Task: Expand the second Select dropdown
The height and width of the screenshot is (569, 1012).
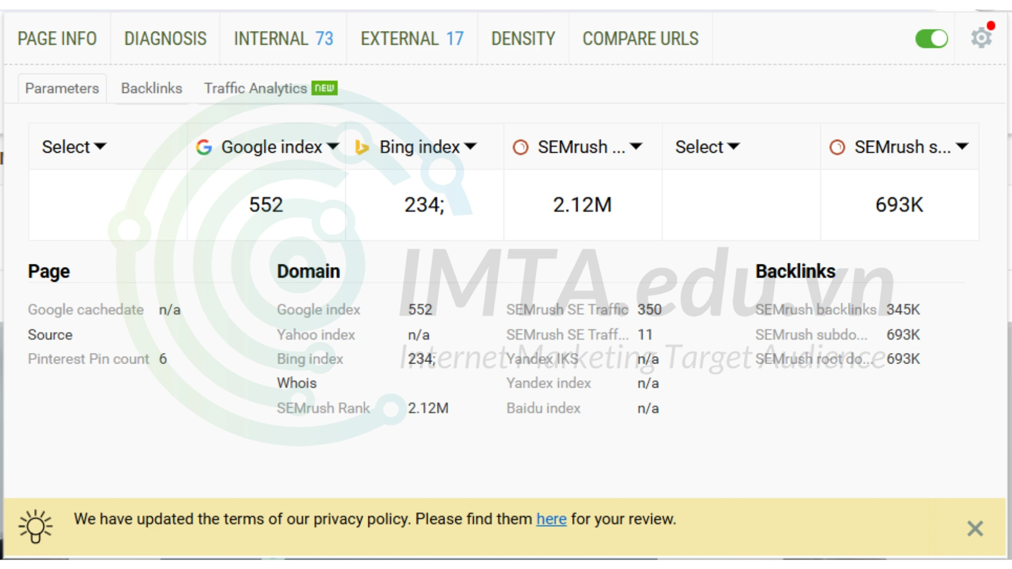Action: [707, 147]
